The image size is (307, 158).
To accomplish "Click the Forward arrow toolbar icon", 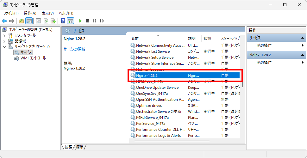I will [x=11, y=21].
